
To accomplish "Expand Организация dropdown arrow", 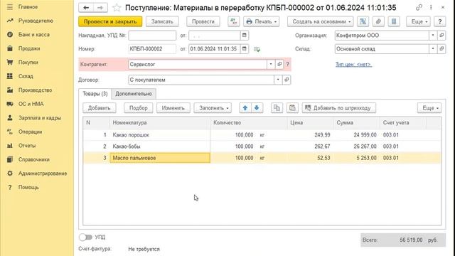I will point(433,36).
